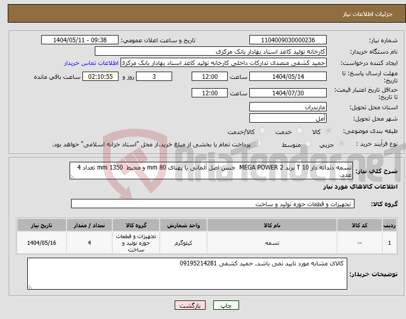The height and width of the screenshot is (319, 406).
Task: Click the row number 1 cell
Action: pos(390,243)
